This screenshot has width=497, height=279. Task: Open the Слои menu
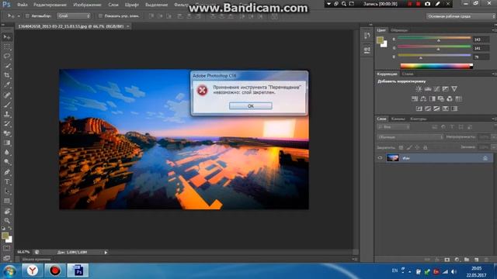pyautogui.click(x=113, y=5)
